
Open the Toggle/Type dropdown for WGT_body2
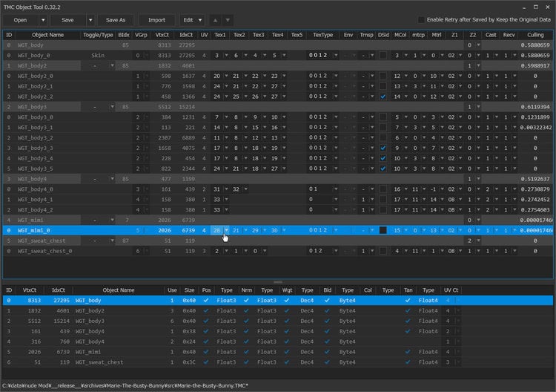112,65
